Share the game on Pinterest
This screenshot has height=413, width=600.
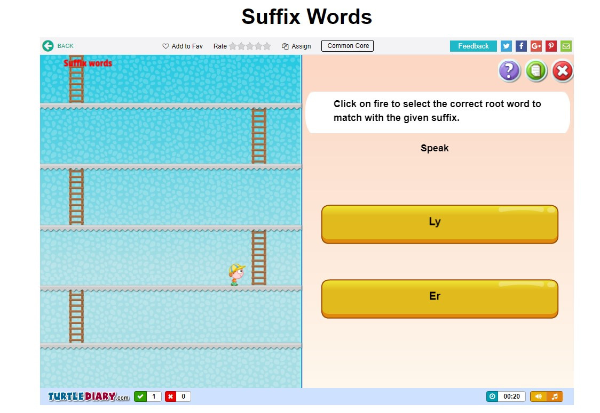(x=551, y=46)
